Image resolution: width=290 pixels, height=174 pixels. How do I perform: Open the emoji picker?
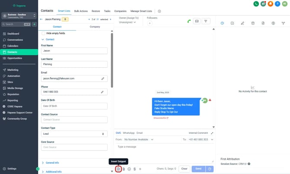click(x=129, y=169)
